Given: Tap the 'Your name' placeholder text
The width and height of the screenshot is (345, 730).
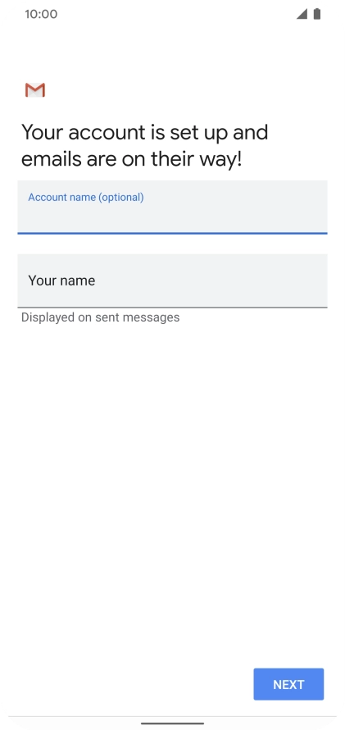Looking at the screenshot, I should pos(61,281).
